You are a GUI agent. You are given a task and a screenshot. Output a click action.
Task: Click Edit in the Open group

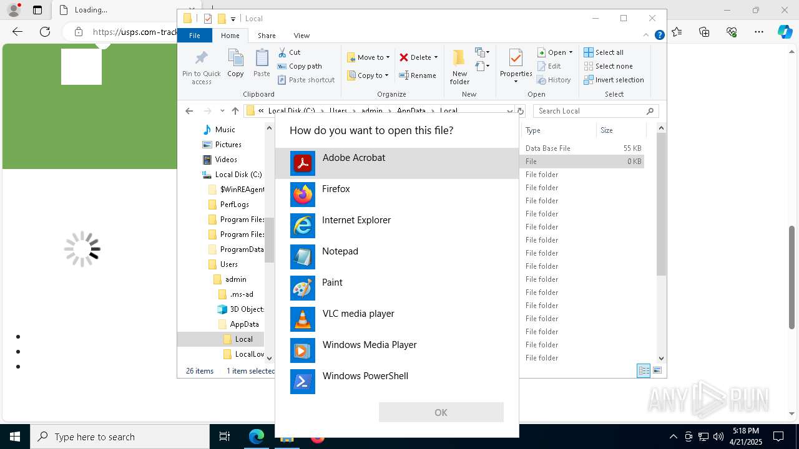549,66
